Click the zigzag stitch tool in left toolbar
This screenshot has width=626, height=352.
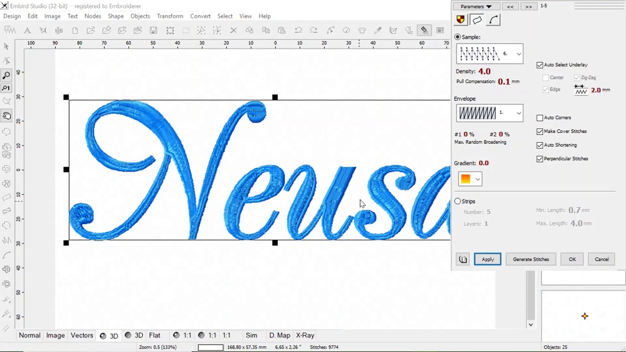pyautogui.click(x=6, y=240)
